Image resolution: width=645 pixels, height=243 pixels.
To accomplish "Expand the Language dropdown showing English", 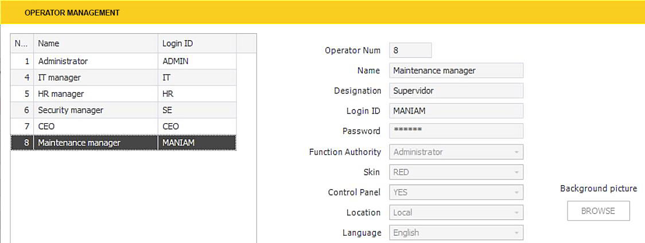I will 456,232.
